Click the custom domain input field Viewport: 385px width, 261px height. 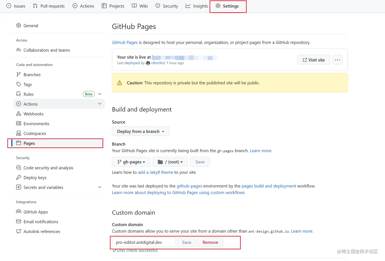[144, 242]
